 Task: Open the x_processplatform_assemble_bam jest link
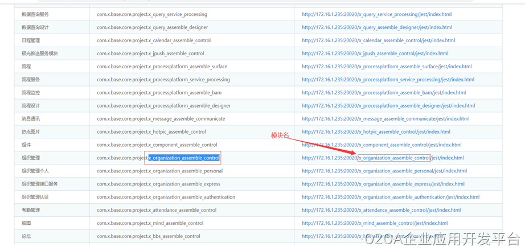(383, 93)
